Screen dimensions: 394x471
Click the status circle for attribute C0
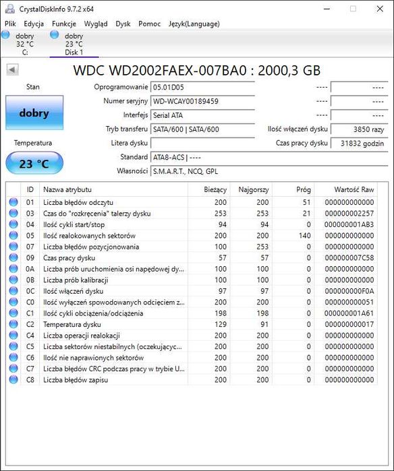[13, 302]
